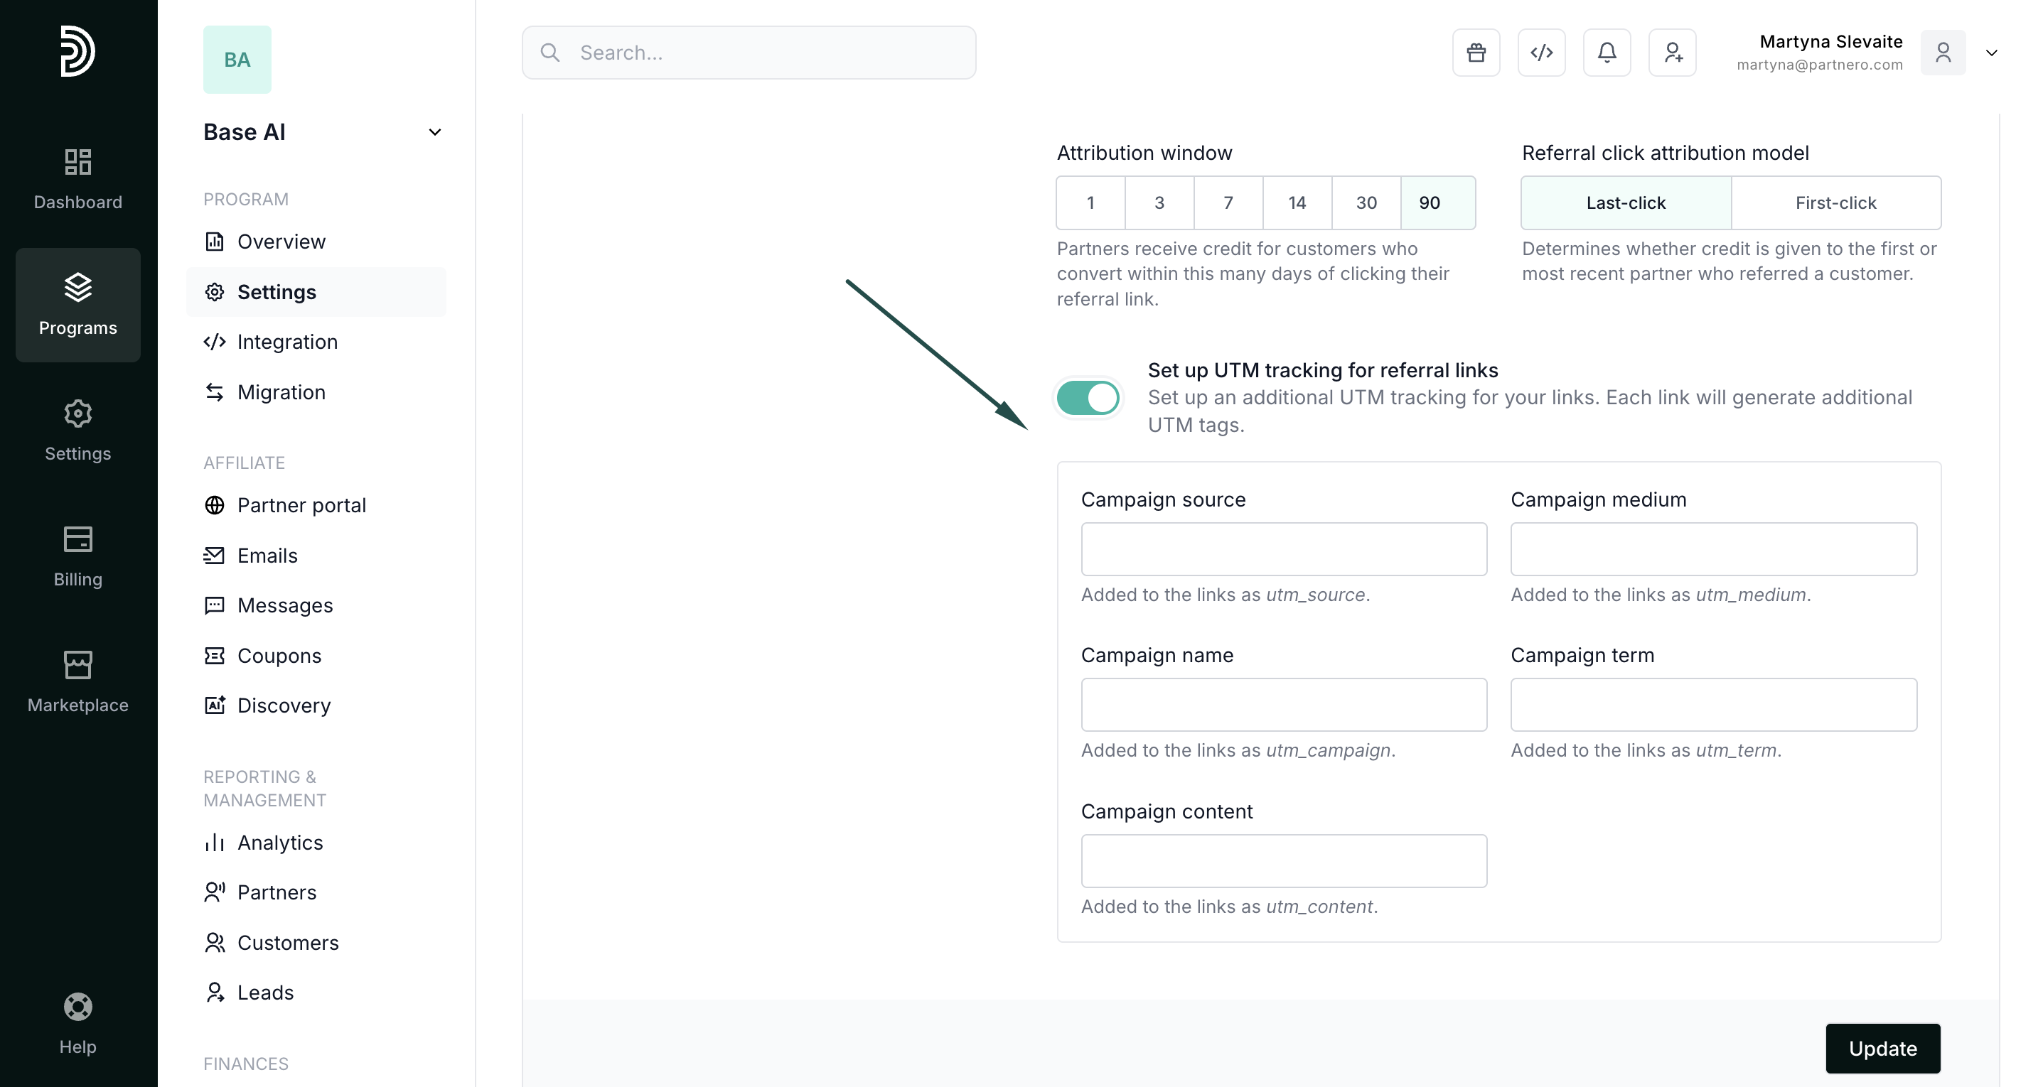The image size is (2043, 1087).
Task: Go to Billing in left rail
Action: [77, 556]
